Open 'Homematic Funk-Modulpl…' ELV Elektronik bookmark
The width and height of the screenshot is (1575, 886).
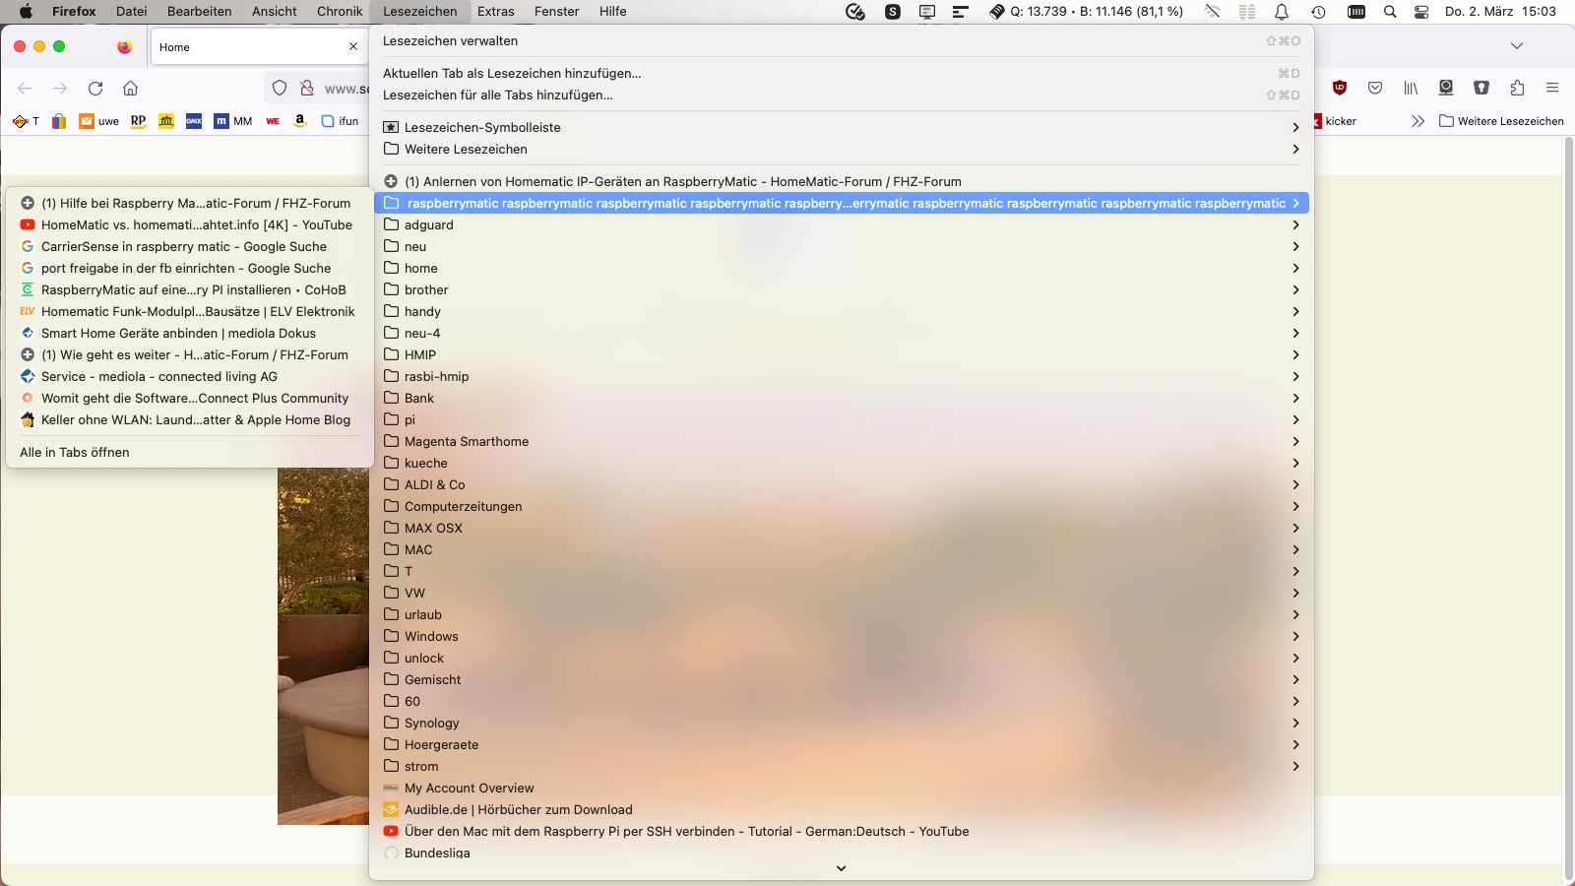pyautogui.click(x=190, y=311)
